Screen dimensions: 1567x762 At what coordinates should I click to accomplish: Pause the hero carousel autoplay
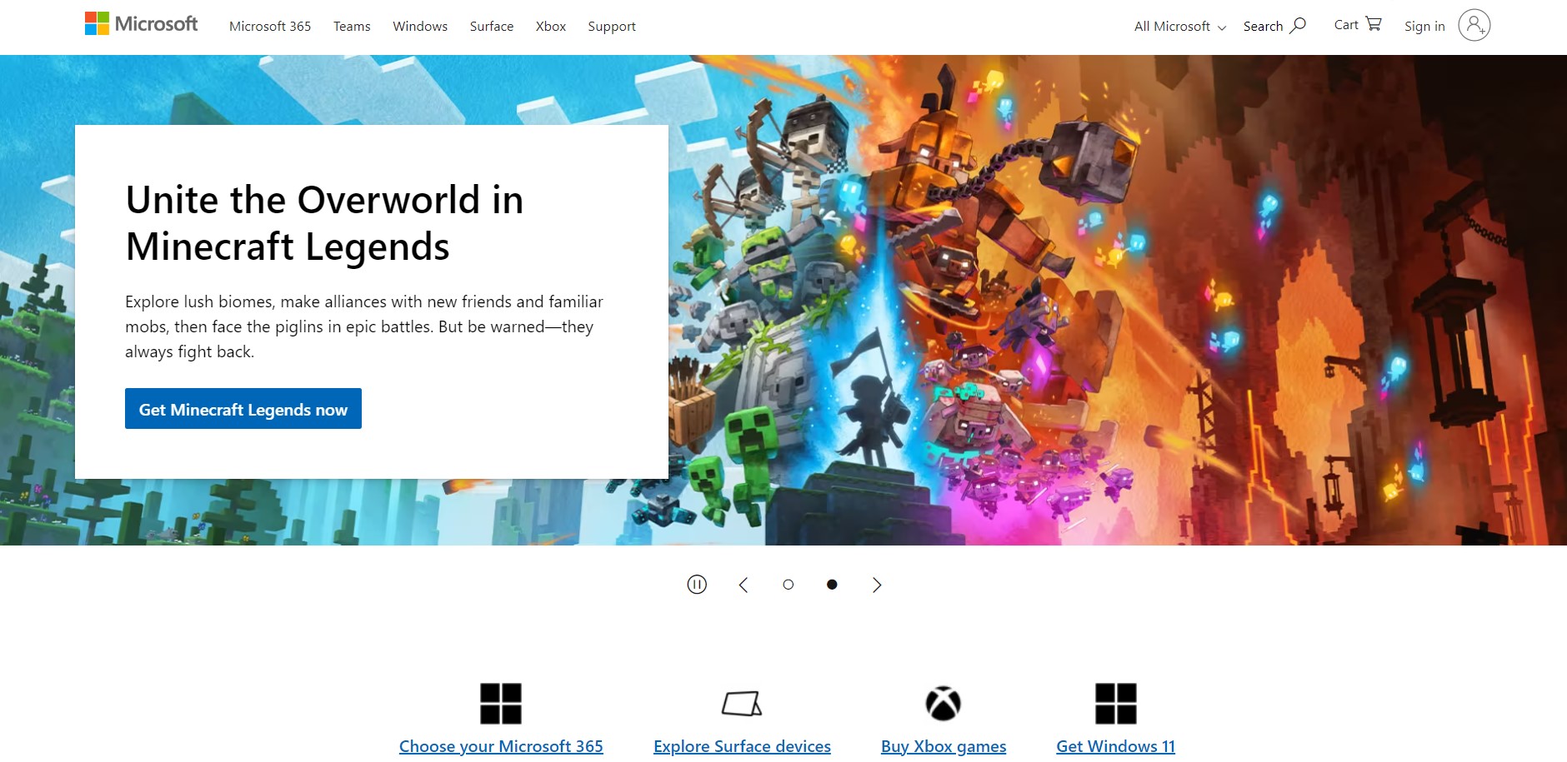(697, 585)
